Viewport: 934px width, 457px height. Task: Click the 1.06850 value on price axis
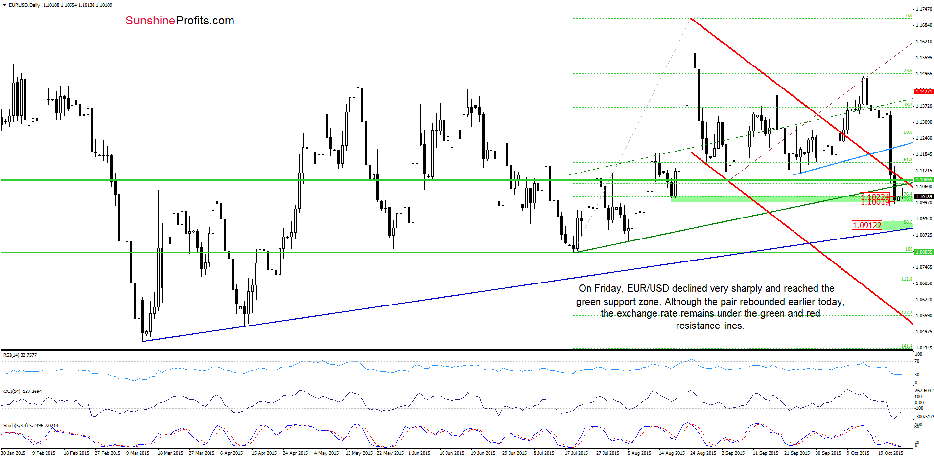click(924, 283)
